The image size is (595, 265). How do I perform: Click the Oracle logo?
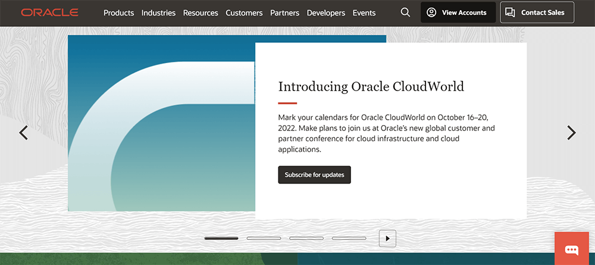tap(50, 13)
